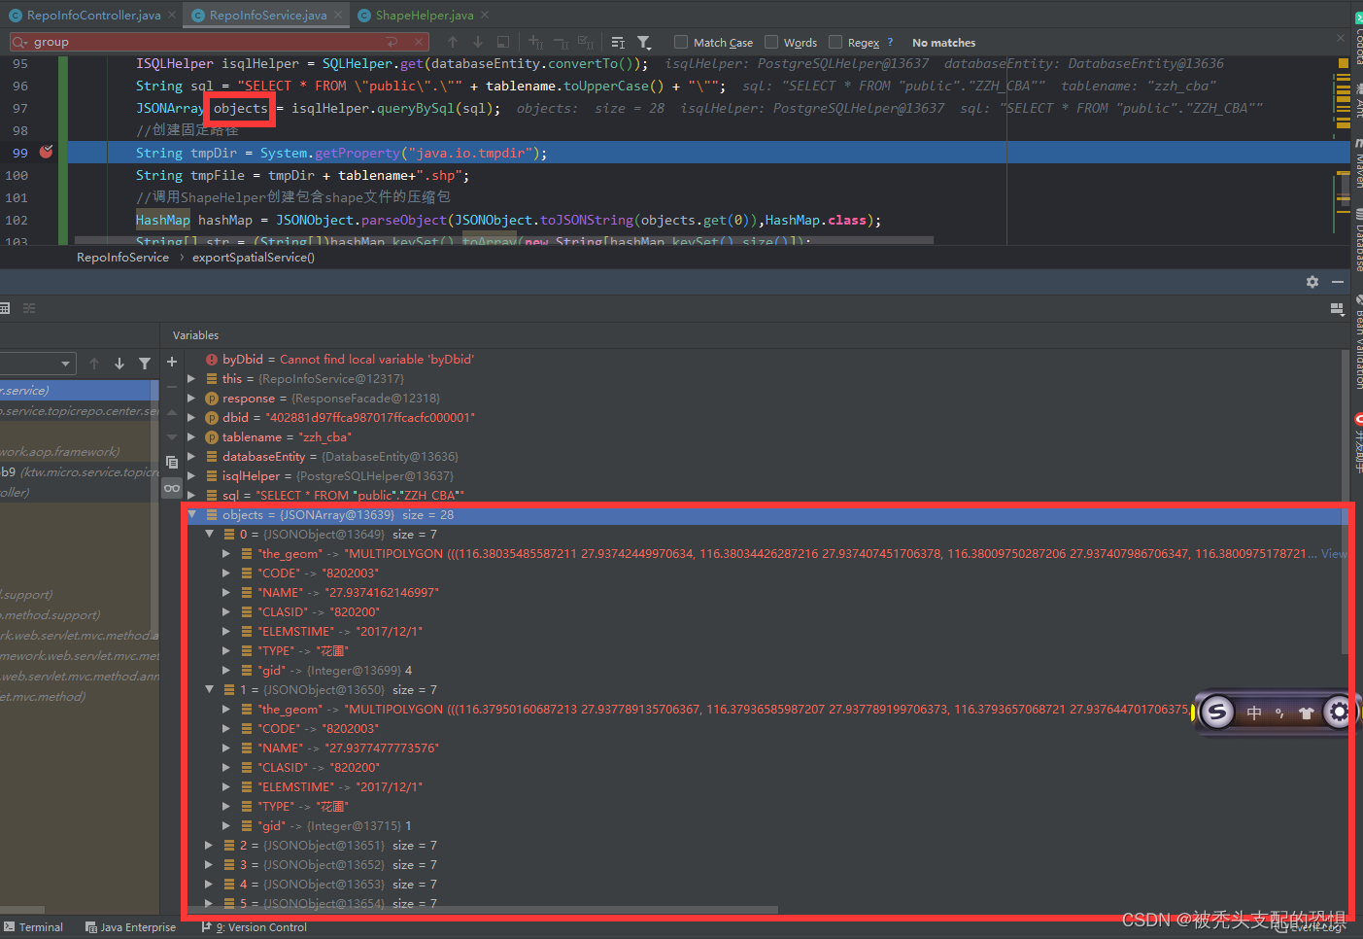Open the Java Enterprise tool window
Image resolution: width=1363 pixels, height=939 pixels.
click(130, 927)
